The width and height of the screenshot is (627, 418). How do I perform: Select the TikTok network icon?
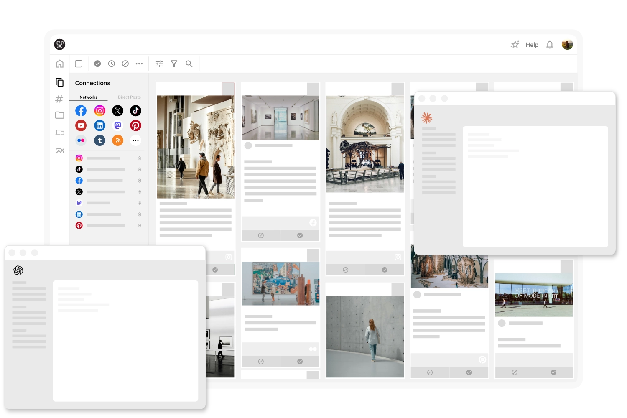point(135,111)
